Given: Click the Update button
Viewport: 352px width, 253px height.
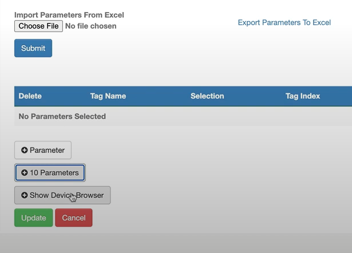Looking at the screenshot, I should (34, 218).
